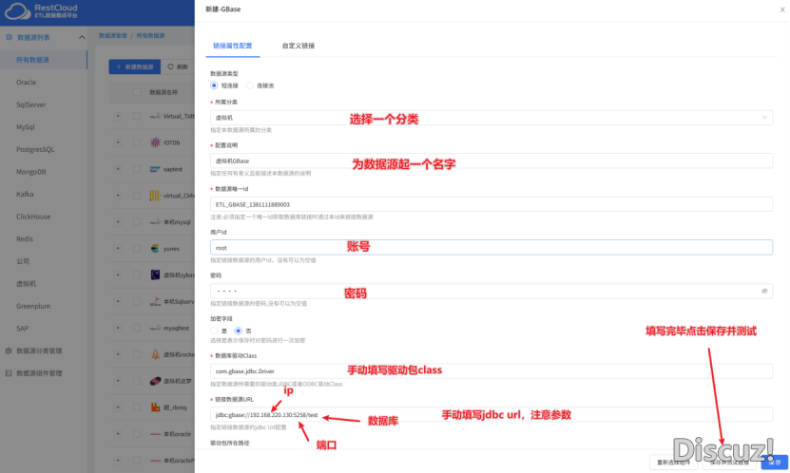Open 数据源管理 breadcrumb link
This screenshot has width=790, height=473.
(x=113, y=36)
